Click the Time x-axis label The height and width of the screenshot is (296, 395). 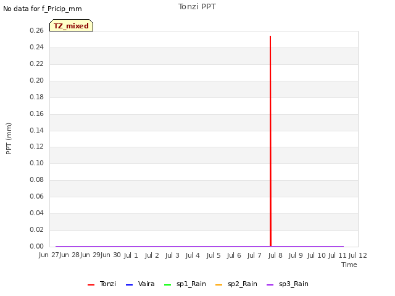click(349, 265)
